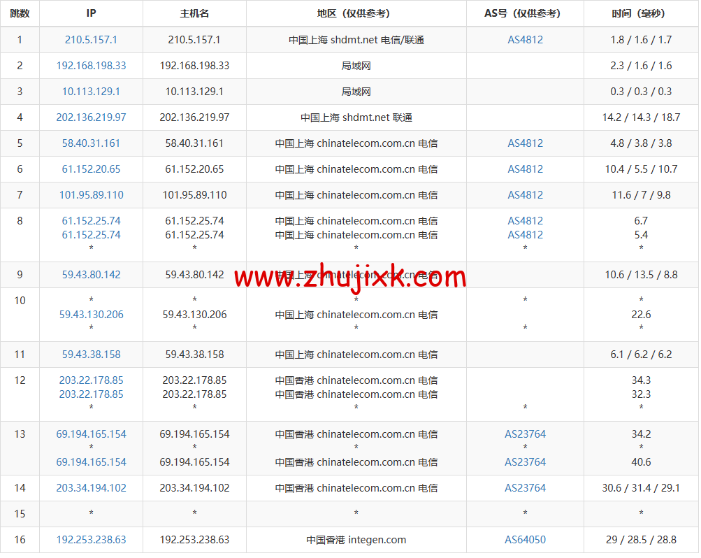Screen dimensions: 701x558
Task: Click the IP column header
Action: 90,13
